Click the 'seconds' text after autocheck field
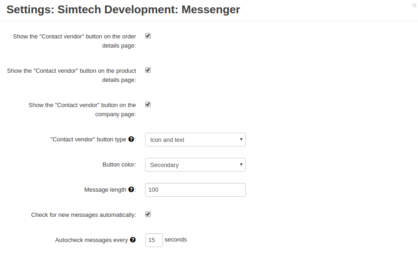 (x=176, y=240)
